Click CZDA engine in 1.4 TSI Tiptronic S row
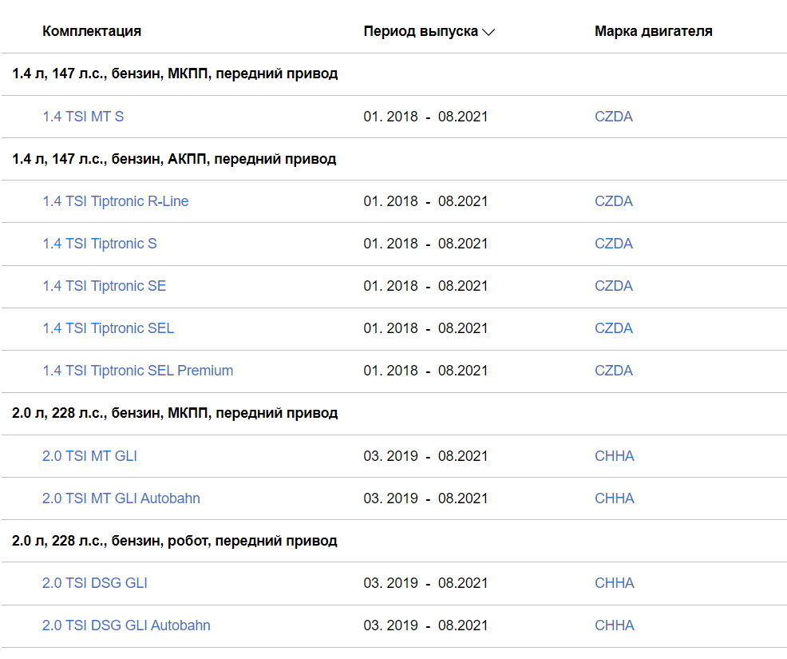The height and width of the screenshot is (659, 787). 614,244
